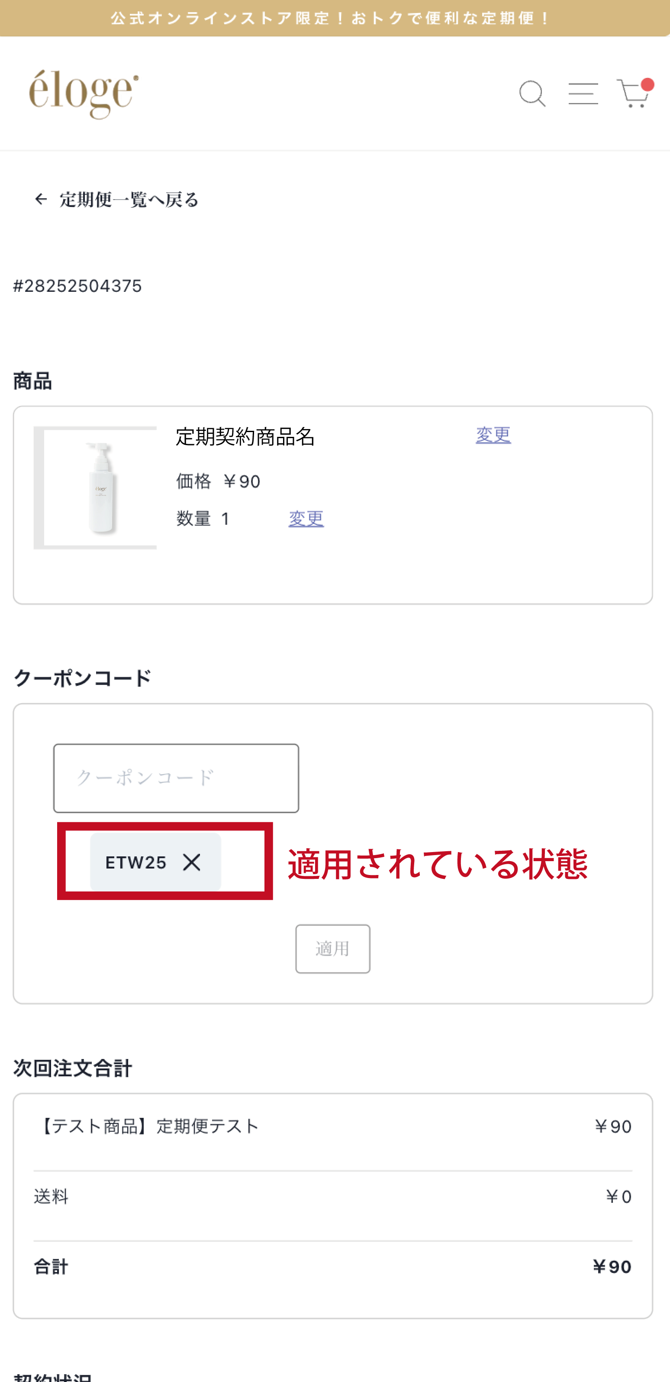
Task: Click the クーポンコード section heading
Action: coord(83,678)
